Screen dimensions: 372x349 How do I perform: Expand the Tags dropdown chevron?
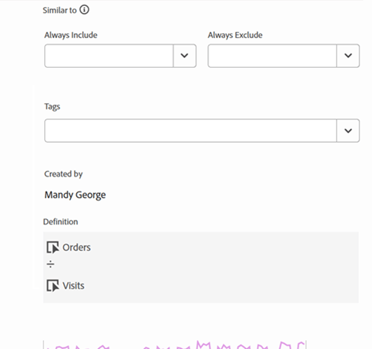coord(348,131)
